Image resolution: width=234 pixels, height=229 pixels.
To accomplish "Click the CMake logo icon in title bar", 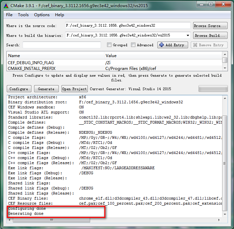I will (x=6, y=6).
